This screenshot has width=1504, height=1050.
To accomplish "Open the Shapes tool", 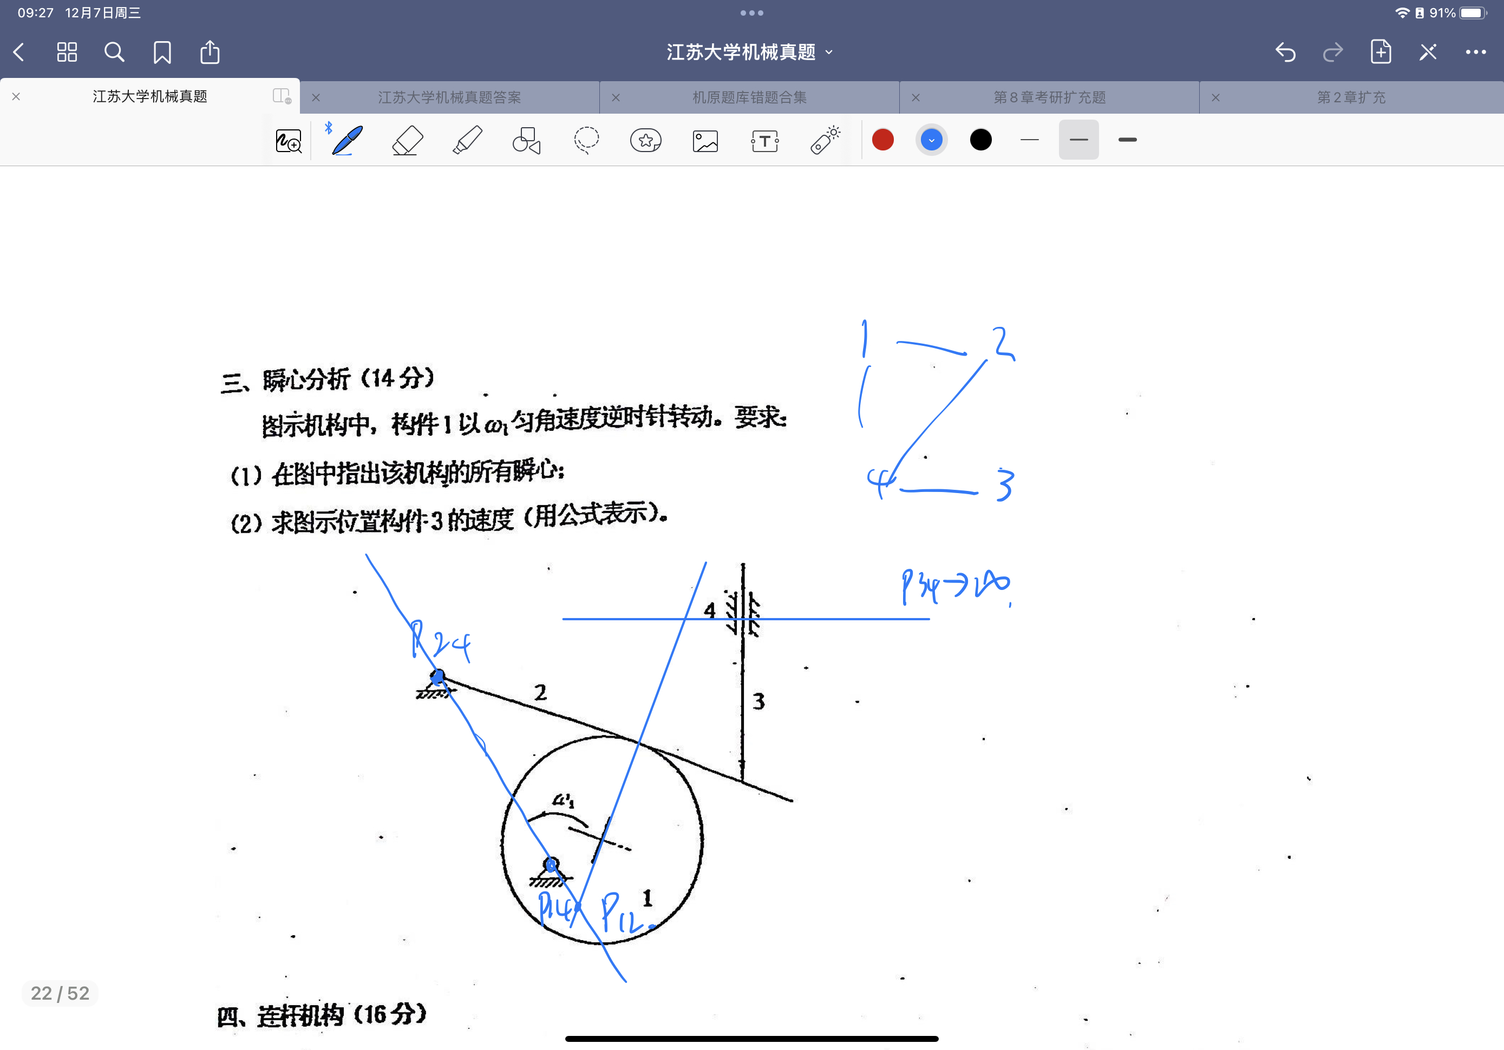I will [x=526, y=140].
